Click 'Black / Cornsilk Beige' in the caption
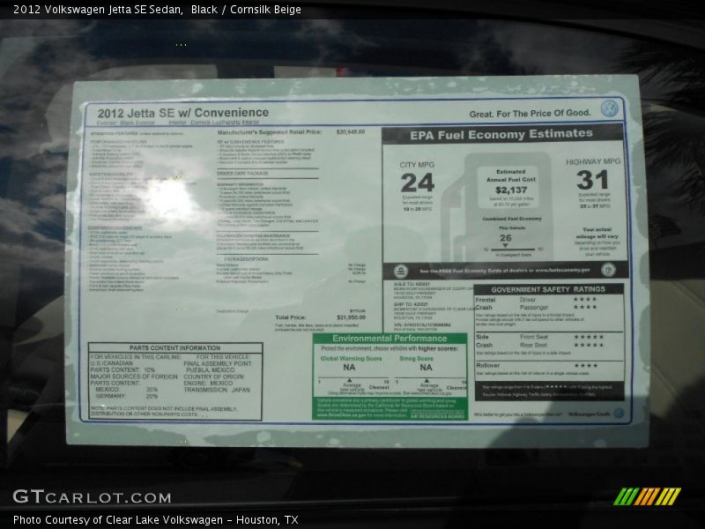The height and width of the screenshot is (529, 705). [x=246, y=10]
